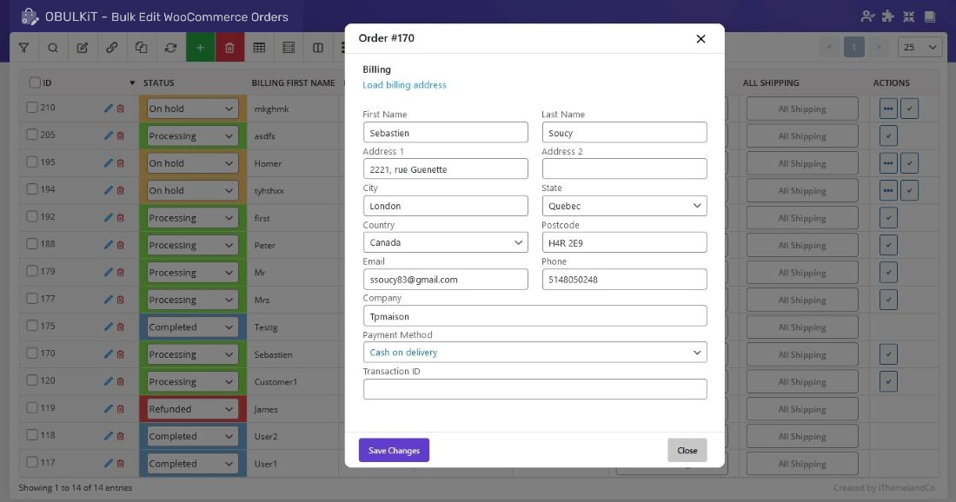Click the red trash delete toolbar button
Image resolution: width=956 pixels, height=502 pixels.
(229, 48)
